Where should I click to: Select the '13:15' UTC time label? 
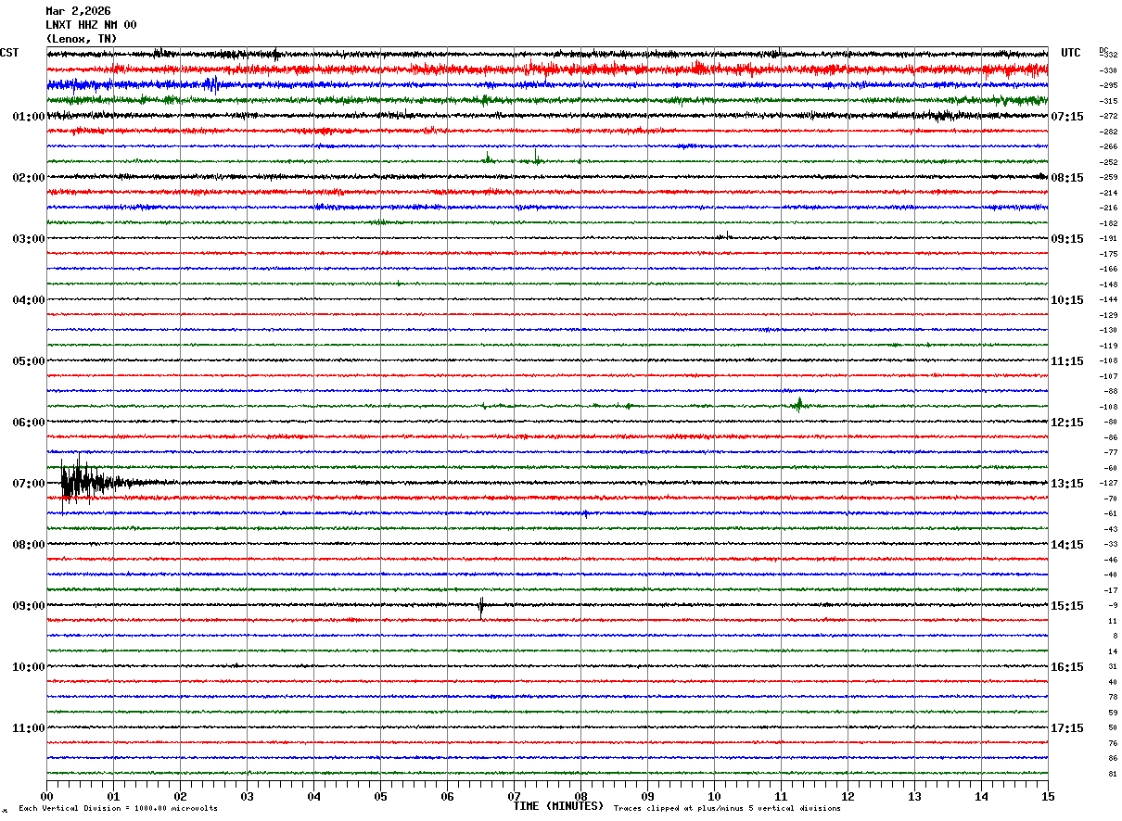[x=1067, y=484]
